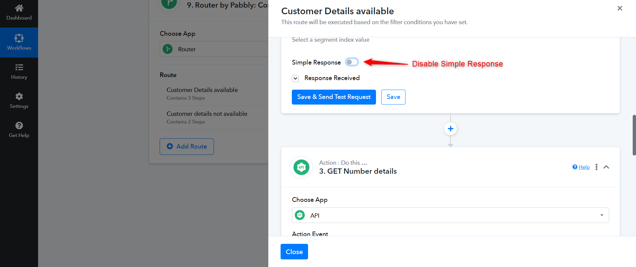Image resolution: width=636 pixels, height=267 pixels.
Task: Click the Router app icon in Choose App
Action: coord(168,49)
